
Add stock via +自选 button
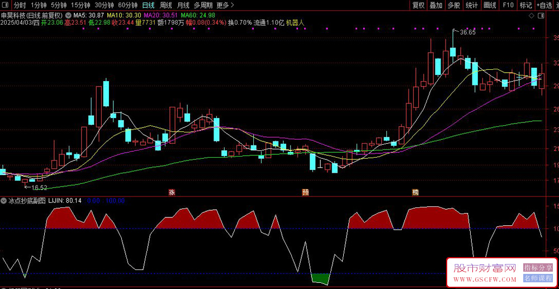pos(544,5)
